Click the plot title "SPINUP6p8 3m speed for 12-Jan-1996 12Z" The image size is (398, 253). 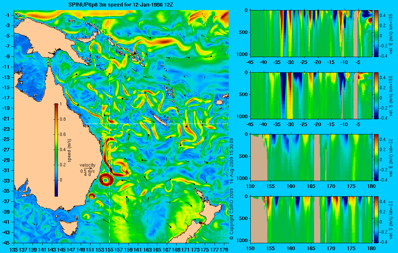[x=121, y=5]
